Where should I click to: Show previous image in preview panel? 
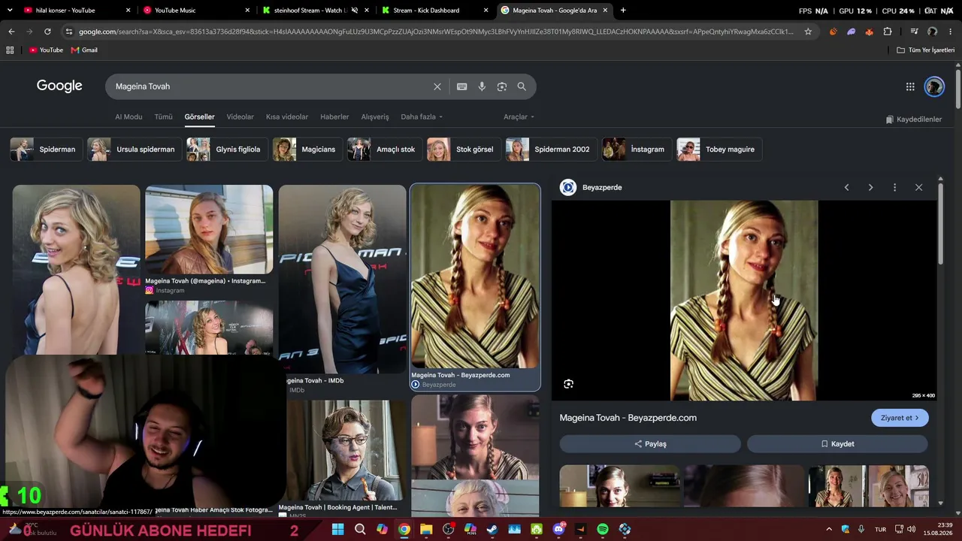coord(846,187)
